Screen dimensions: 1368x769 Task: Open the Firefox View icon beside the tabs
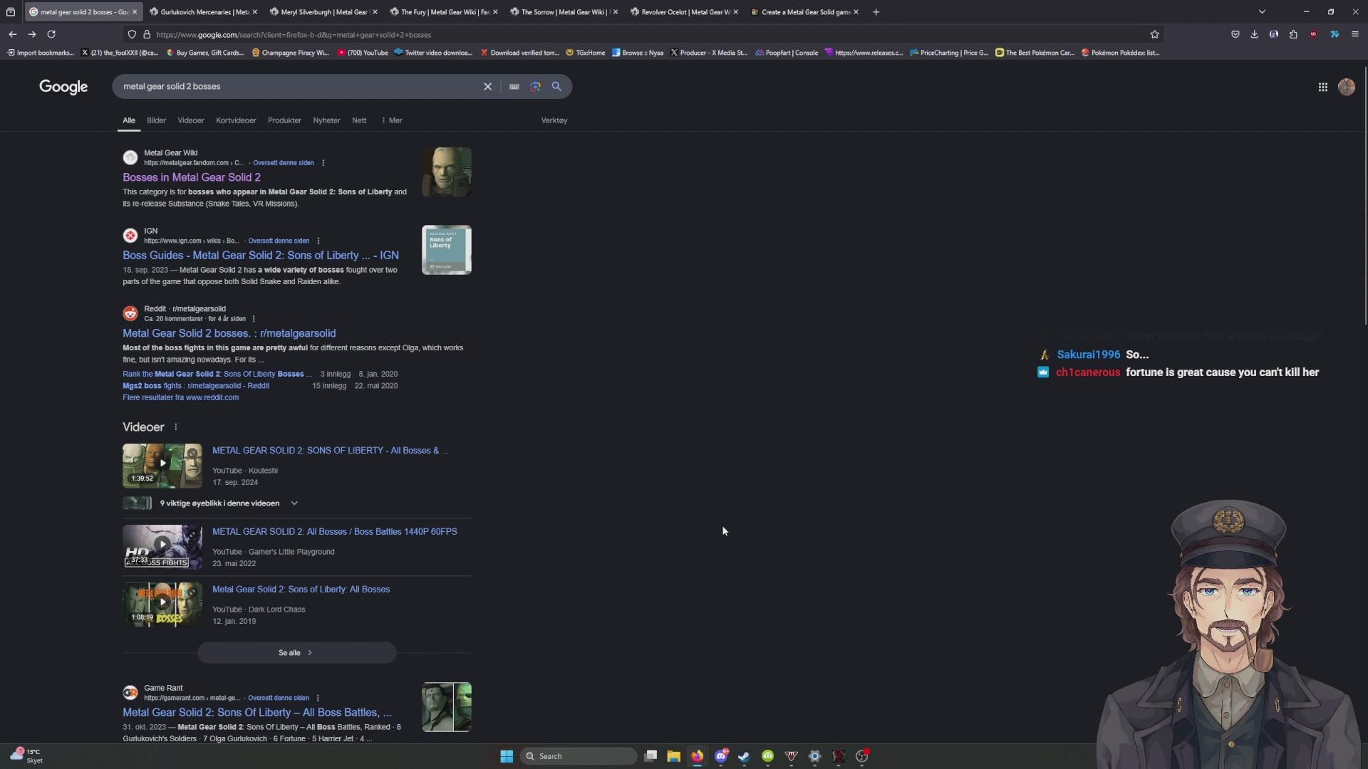point(11,12)
